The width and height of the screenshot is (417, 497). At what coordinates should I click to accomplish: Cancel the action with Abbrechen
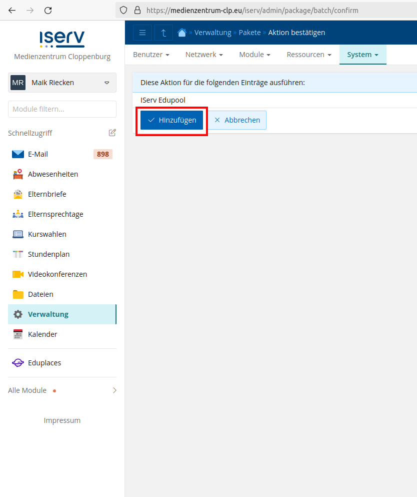click(x=237, y=120)
